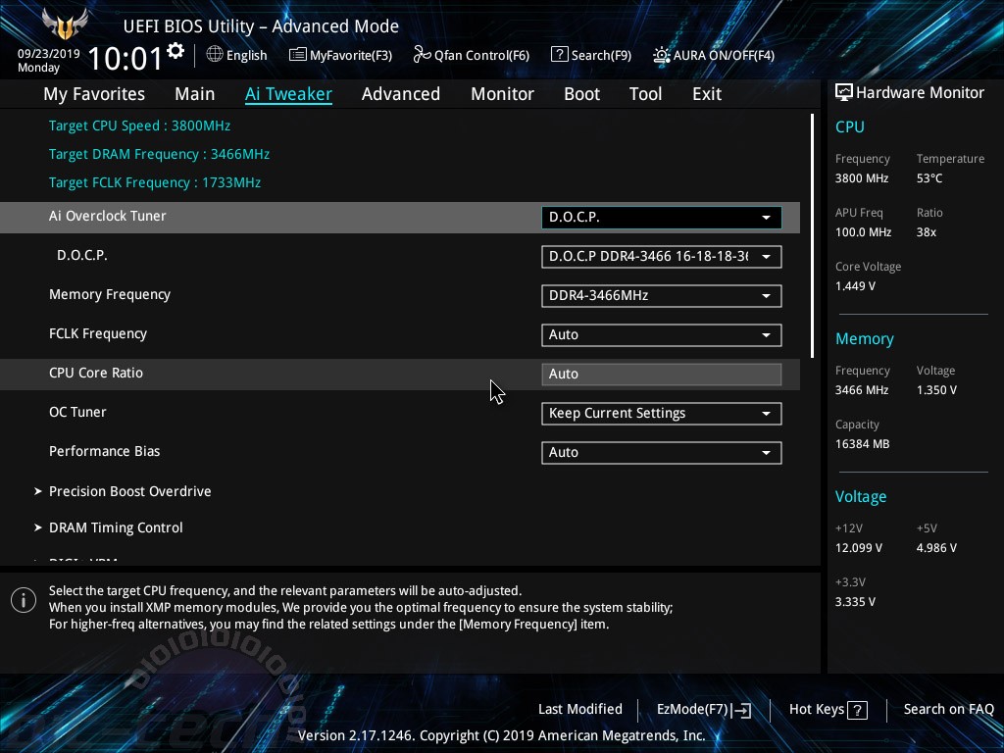Click the info icon in help panel
1004x753 pixels.
click(24, 600)
